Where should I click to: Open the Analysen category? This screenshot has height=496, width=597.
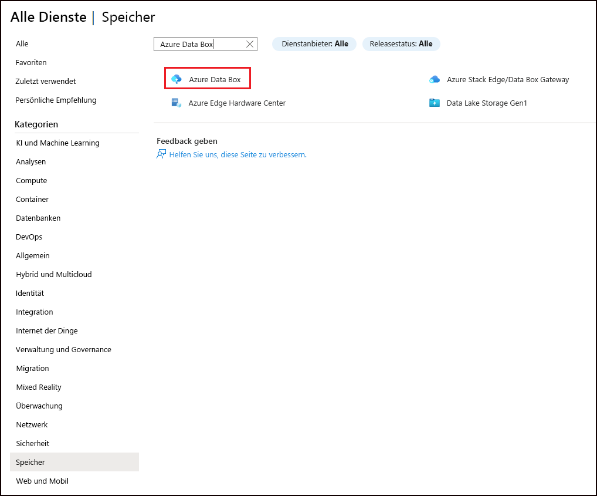tap(31, 161)
